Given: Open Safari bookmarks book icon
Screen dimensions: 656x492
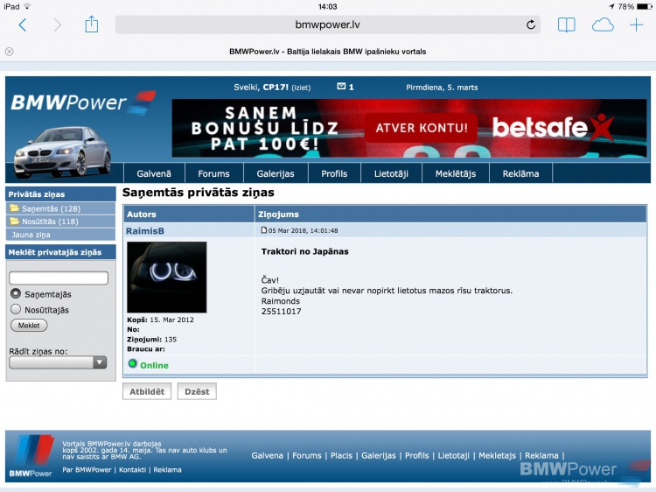Looking at the screenshot, I should (x=567, y=25).
